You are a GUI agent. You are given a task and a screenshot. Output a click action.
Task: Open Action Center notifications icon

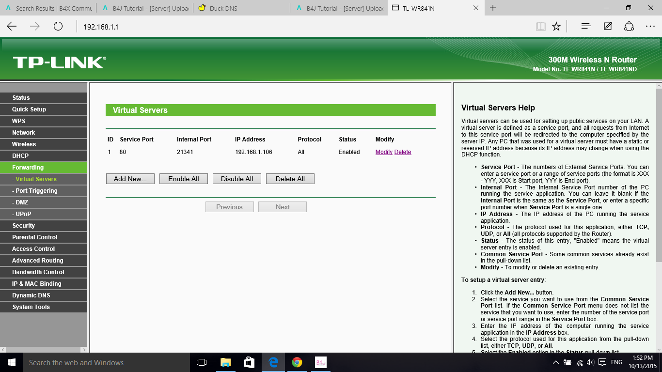point(602,362)
